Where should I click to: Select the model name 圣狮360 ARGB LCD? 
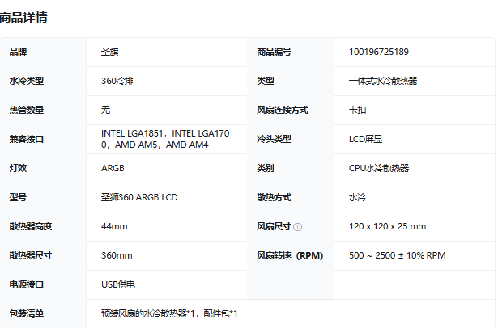point(139,197)
